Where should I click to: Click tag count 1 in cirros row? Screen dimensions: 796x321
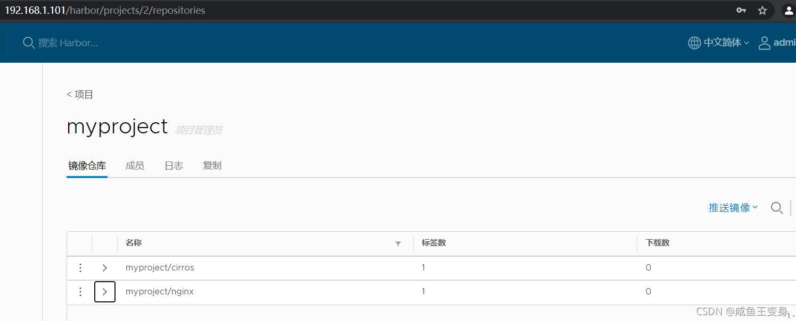click(423, 268)
